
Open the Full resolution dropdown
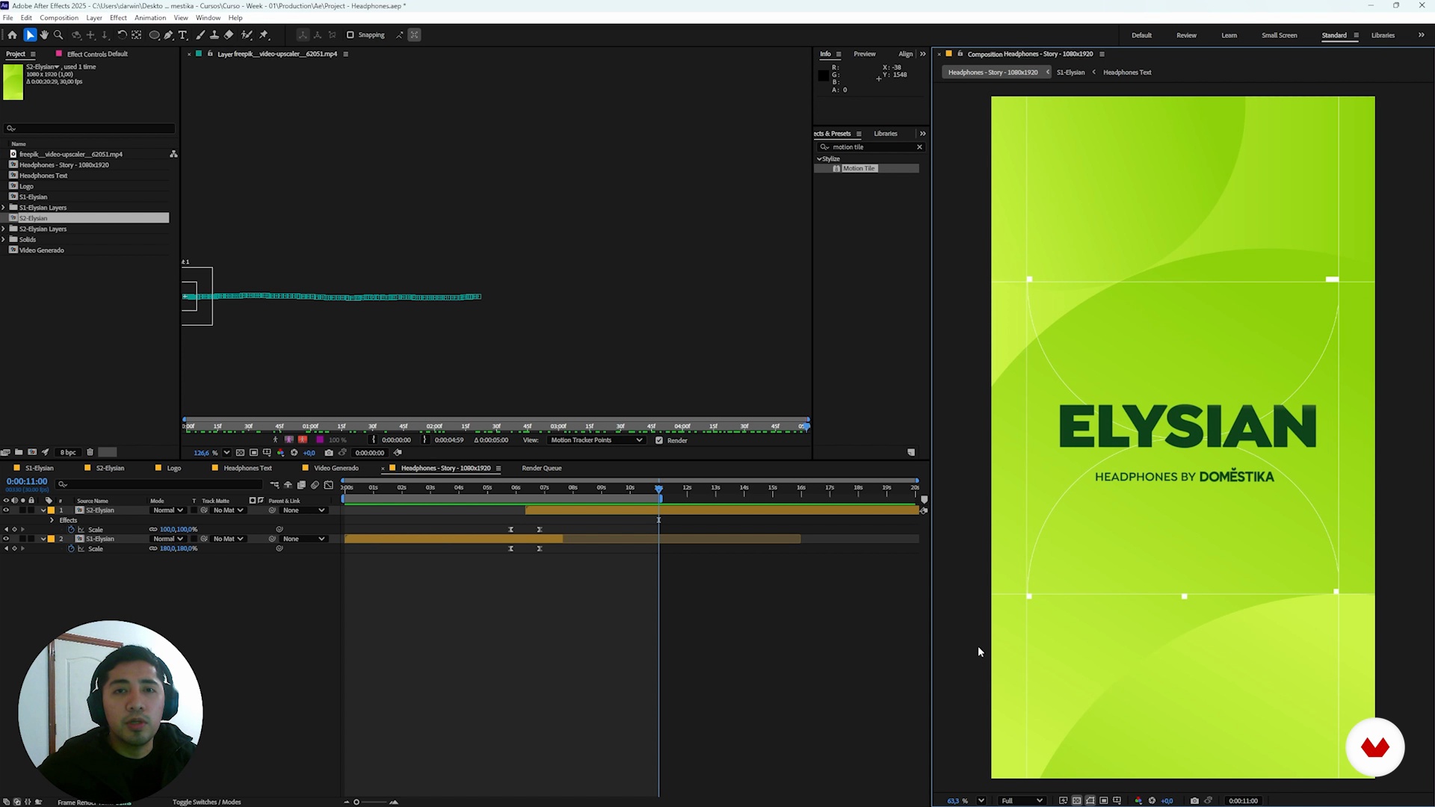[1022, 800]
